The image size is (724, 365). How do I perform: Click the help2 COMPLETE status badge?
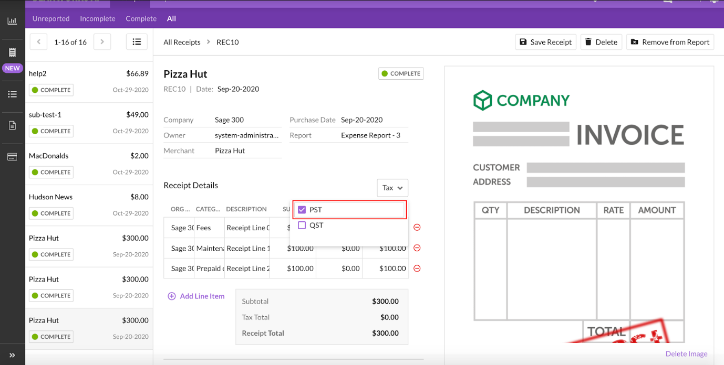51,90
